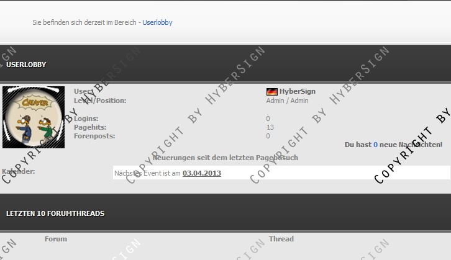Click the Level/Position label
Viewport: 451px width, 260px height.
[x=100, y=101]
